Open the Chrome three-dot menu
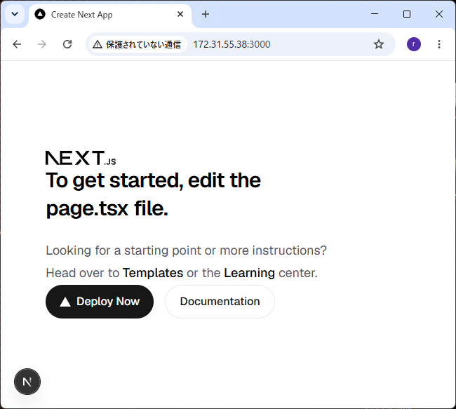 click(x=439, y=44)
